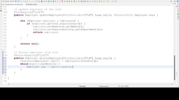Image resolution: width=179 pixels, height=100 pixels.
Task: Collapse the deleteEmployee method at line 69
Action: pyautogui.click(x=7, y=55)
